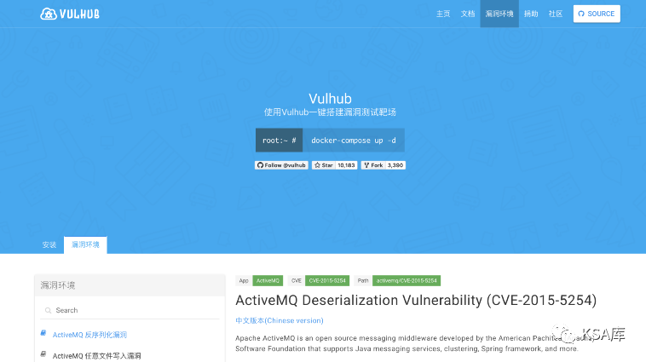646x362 pixels.
Task: Click the docker-compose up -d command text
Action: [x=354, y=141]
